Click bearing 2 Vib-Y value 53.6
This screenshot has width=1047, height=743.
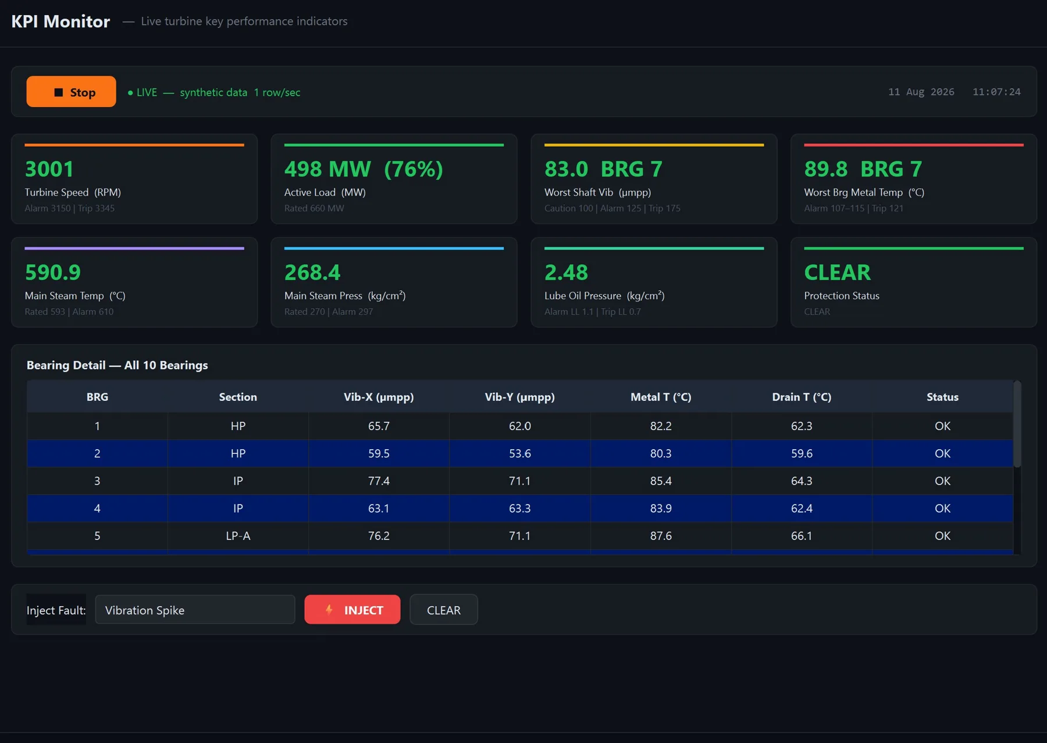pos(519,453)
